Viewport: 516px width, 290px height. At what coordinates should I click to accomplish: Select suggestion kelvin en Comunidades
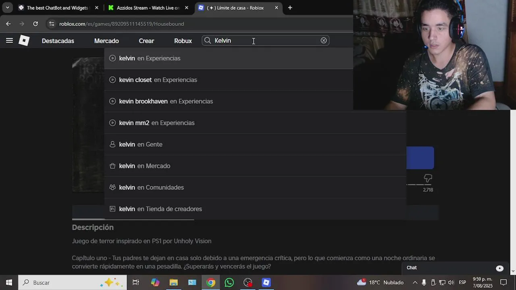pos(255,187)
